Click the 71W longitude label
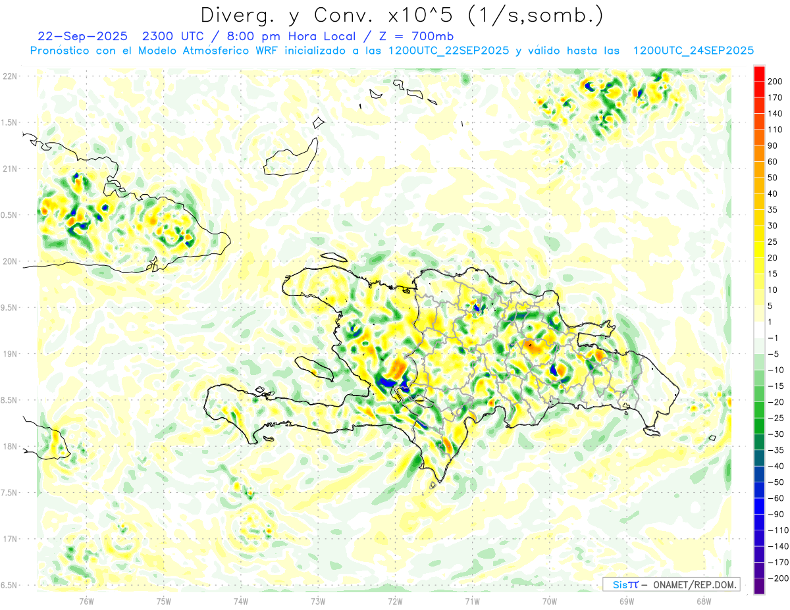790x610 pixels. click(472, 601)
